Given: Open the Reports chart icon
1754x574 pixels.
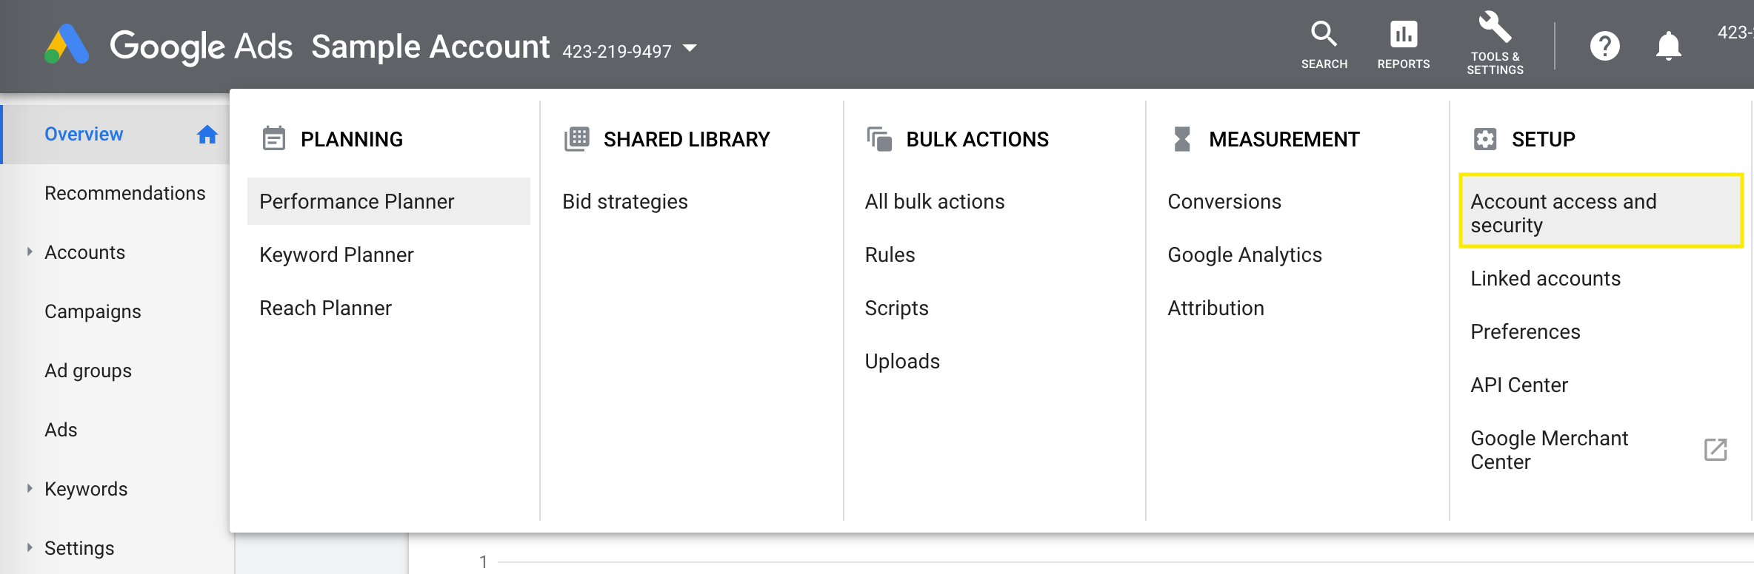Looking at the screenshot, I should 1404,34.
